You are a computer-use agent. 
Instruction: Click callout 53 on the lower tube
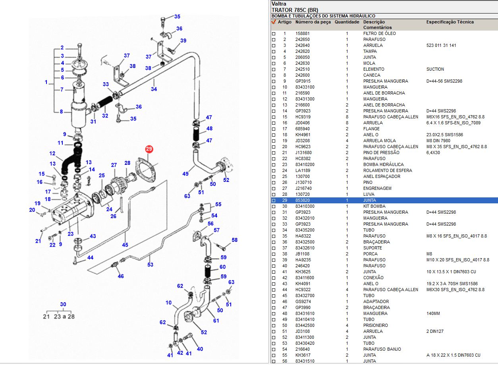pos(150,265)
